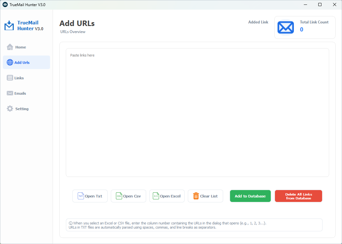Viewport: 342px width, 244px height.
Task: Click the Added Link label
Action: tap(258, 22)
